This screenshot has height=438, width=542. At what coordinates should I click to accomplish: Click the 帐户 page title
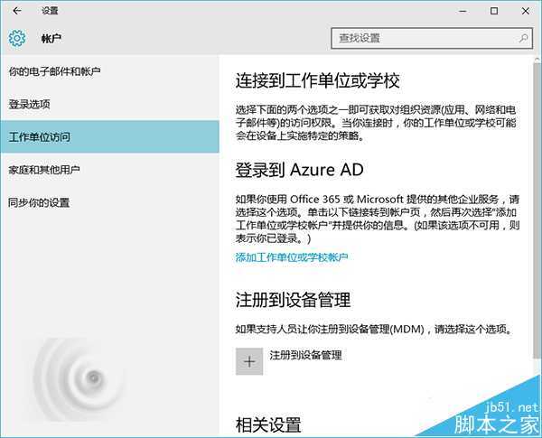(51, 38)
